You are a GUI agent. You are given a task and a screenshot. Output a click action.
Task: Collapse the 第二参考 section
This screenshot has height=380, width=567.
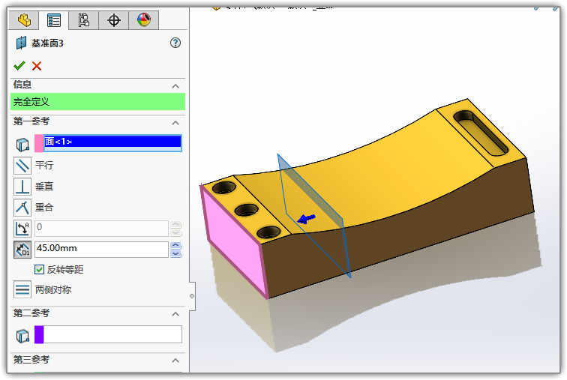(175, 314)
